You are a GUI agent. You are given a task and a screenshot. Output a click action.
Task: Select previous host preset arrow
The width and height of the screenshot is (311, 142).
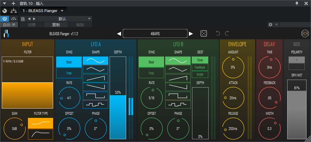pyautogui.click(x=29, y=19)
